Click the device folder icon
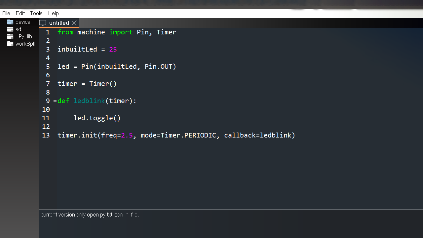The image size is (423, 238). (x=10, y=22)
